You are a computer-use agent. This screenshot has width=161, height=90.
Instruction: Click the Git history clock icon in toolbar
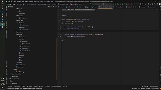pyautogui.click(x=141, y=4)
